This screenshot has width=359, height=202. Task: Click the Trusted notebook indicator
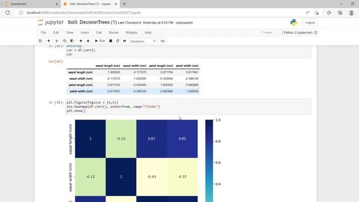pos(267,33)
